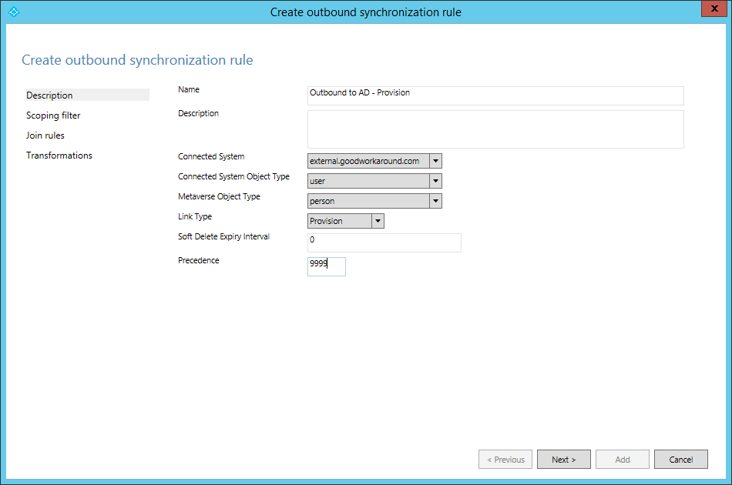Click the window title bar text
This screenshot has width=732, height=485.
[x=366, y=12]
